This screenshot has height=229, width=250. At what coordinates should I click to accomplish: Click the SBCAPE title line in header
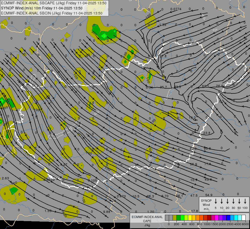pyautogui.click(x=54, y=3)
